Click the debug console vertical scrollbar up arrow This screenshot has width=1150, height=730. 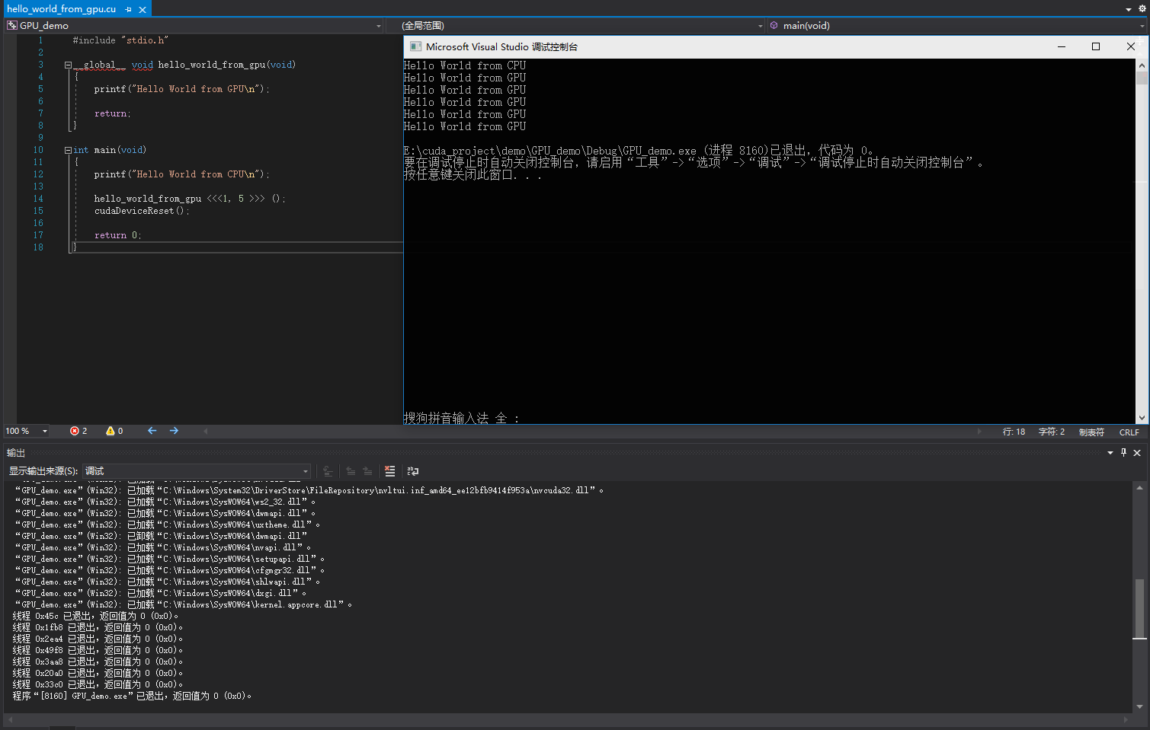(x=1142, y=65)
